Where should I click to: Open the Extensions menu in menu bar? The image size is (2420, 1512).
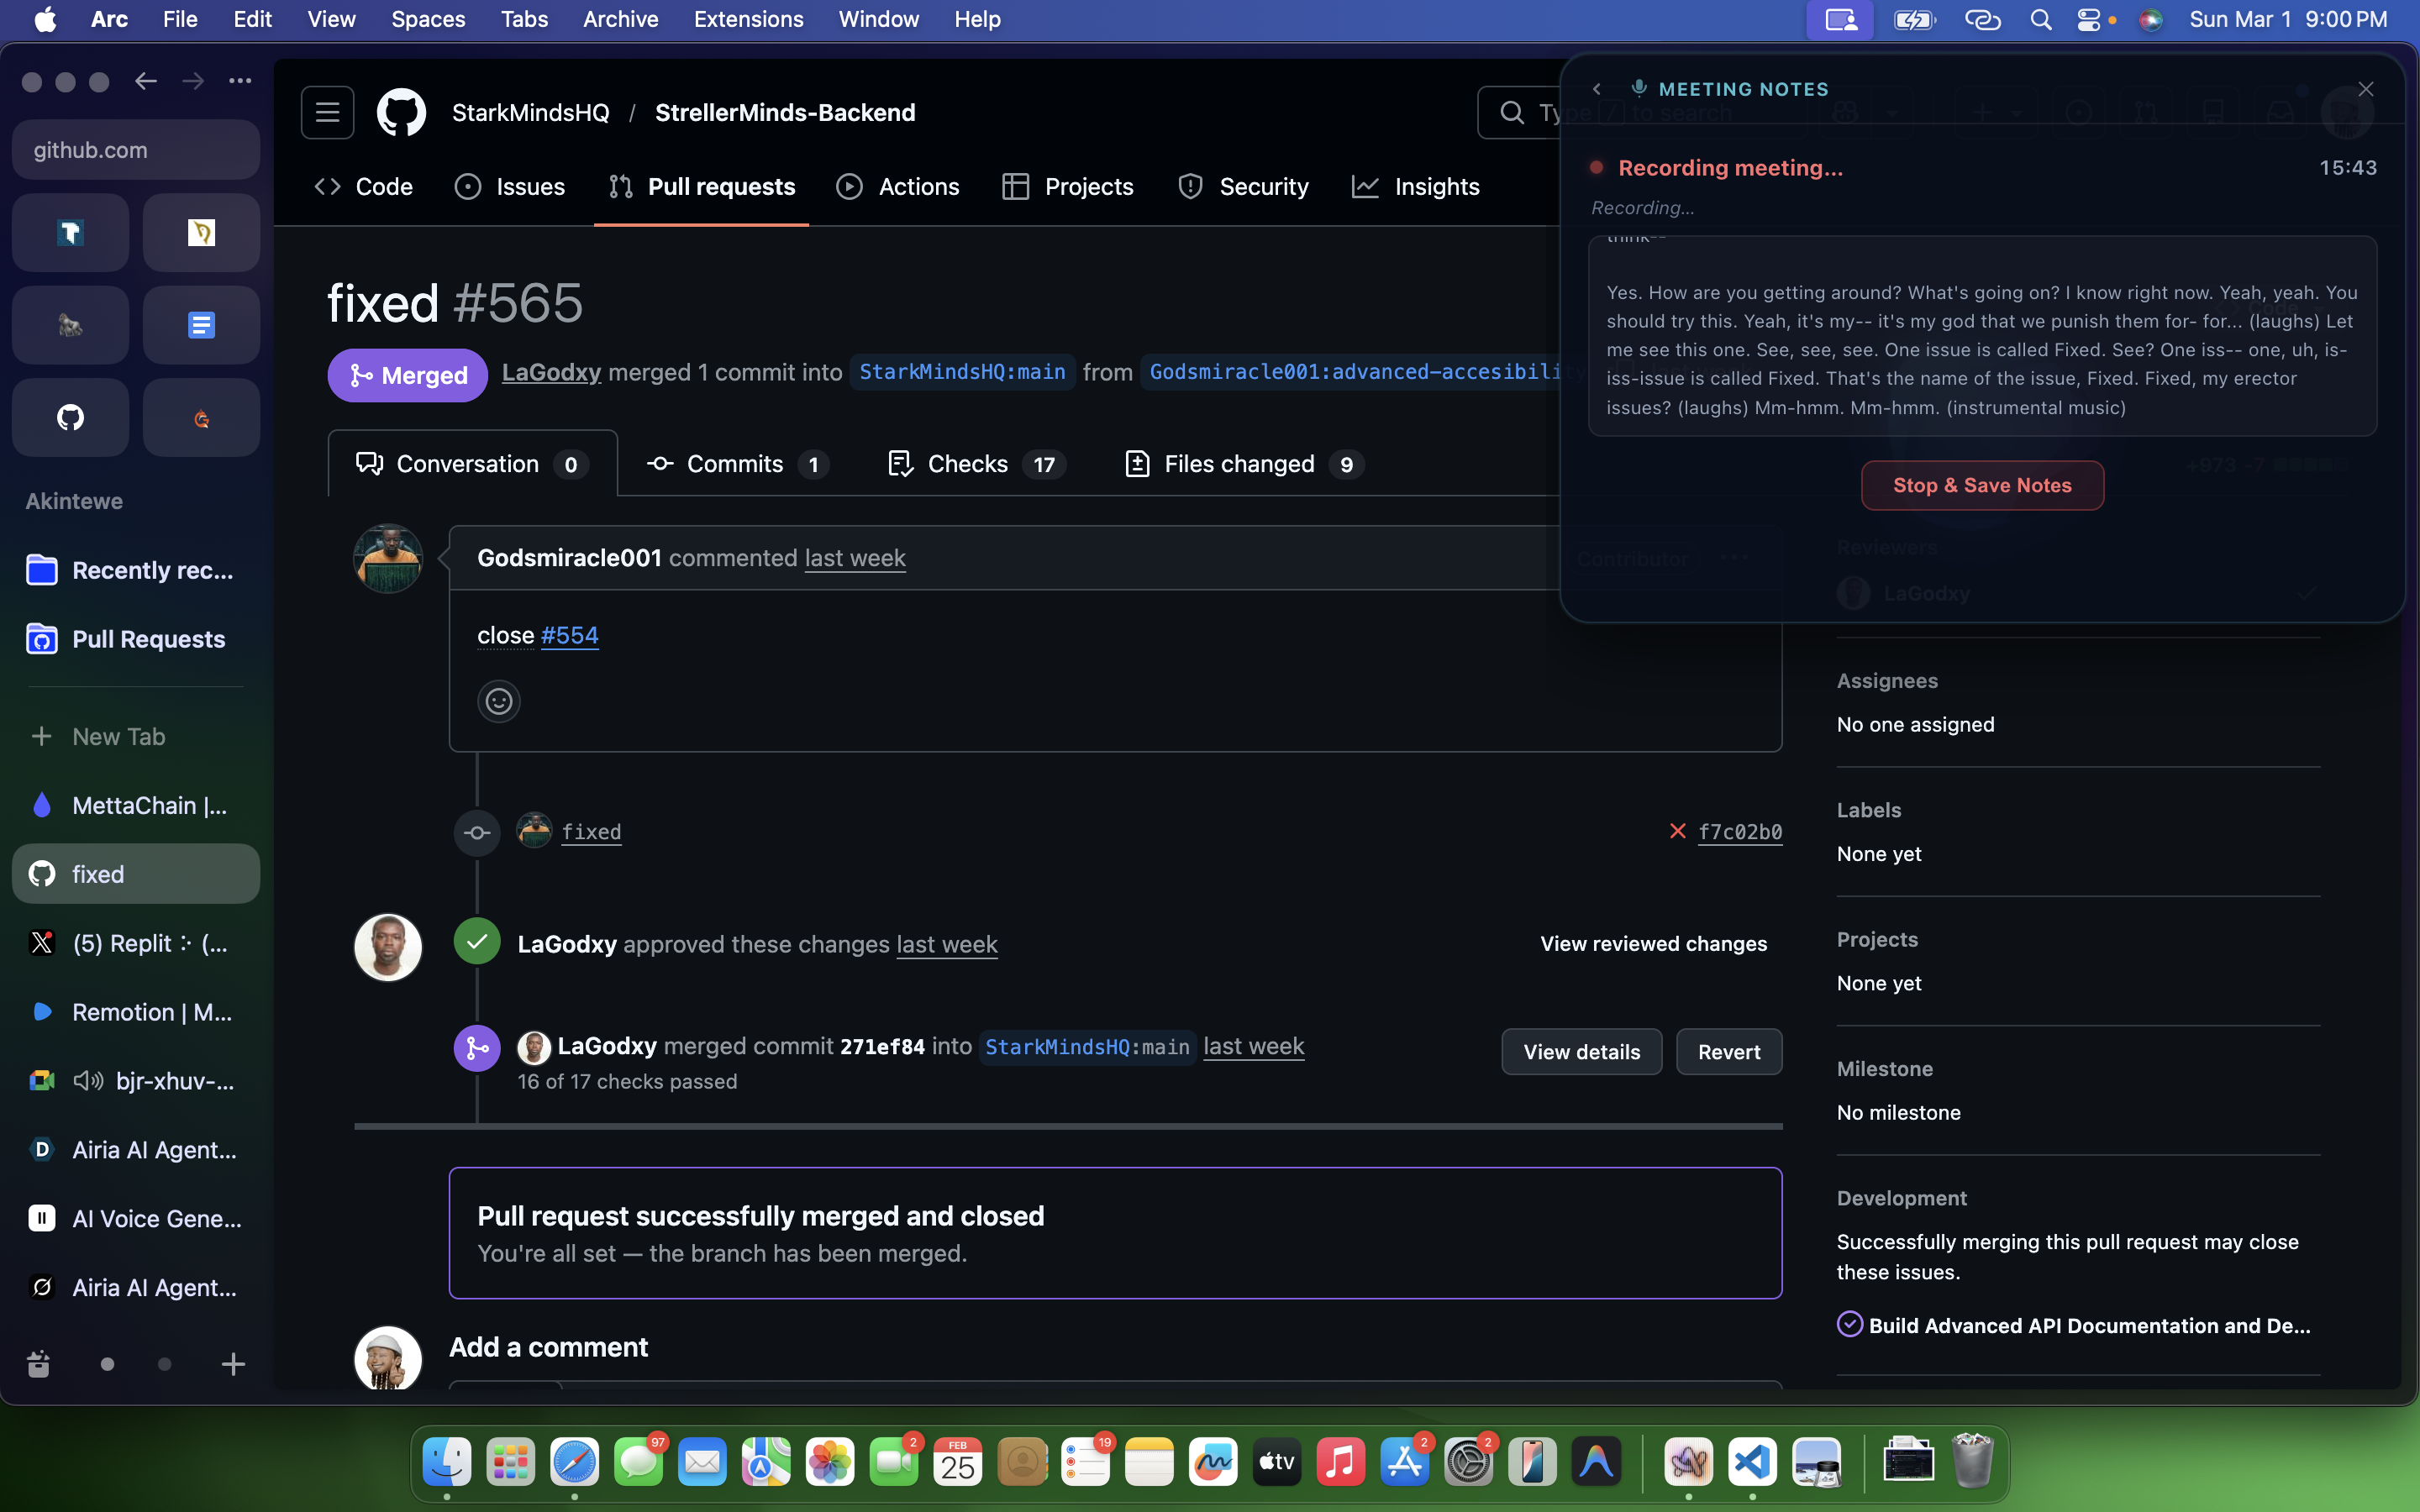[x=748, y=19]
